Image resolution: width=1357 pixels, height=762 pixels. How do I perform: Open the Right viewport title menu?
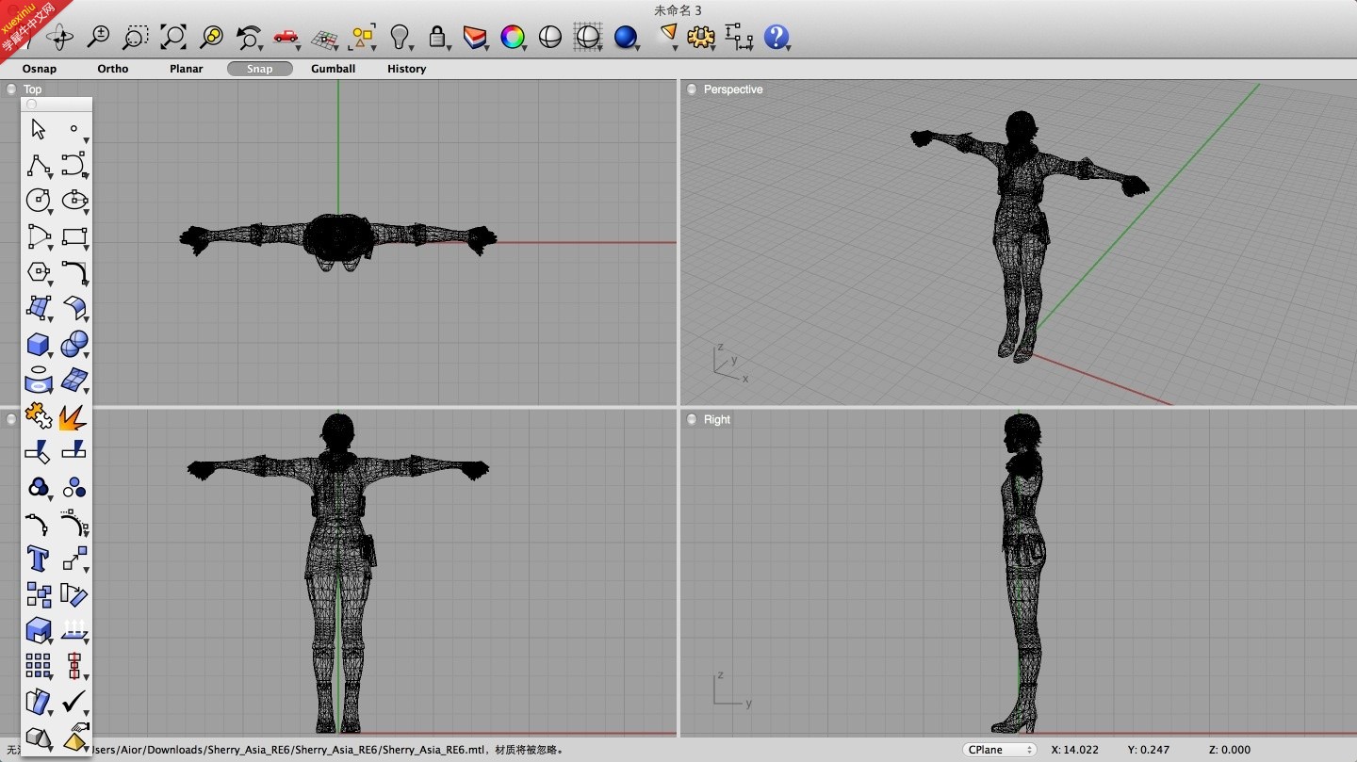[717, 419]
